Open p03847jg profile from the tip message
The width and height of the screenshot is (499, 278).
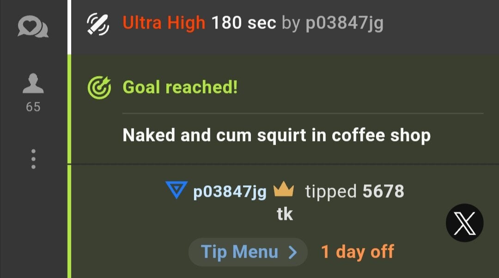pyautogui.click(x=230, y=192)
